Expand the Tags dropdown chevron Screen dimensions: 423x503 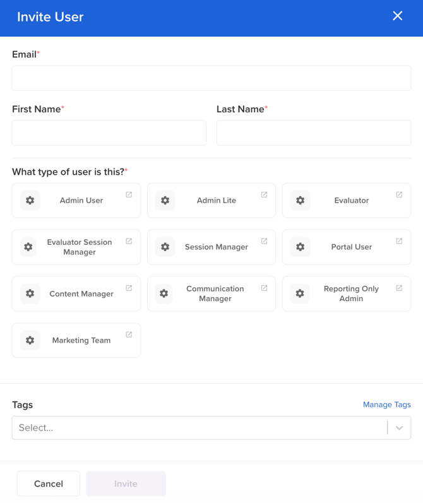coord(399,428)
